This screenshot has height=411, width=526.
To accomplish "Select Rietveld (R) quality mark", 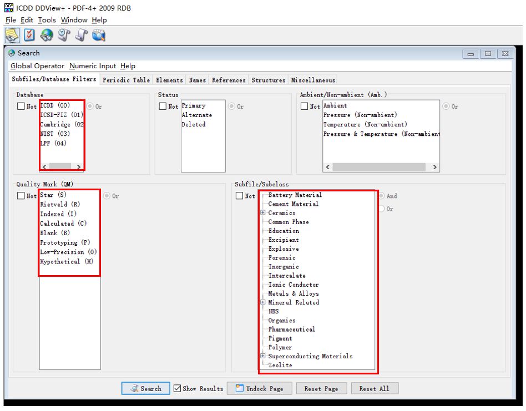I will (x=60, y=204).
